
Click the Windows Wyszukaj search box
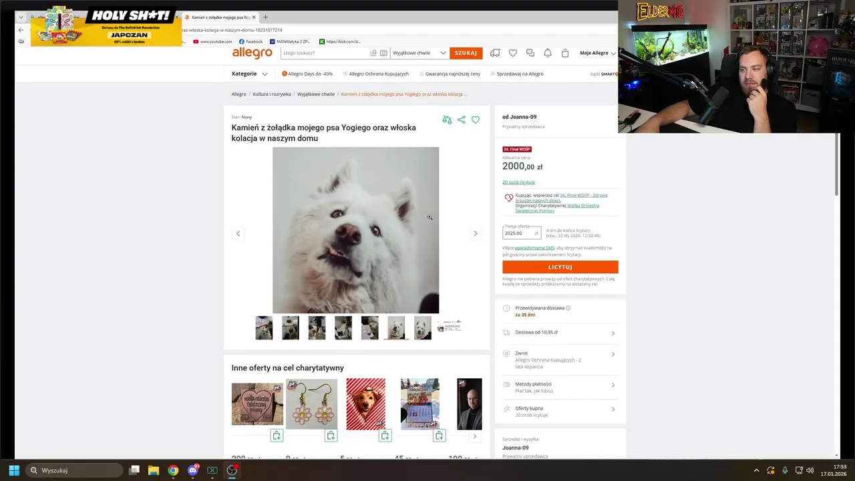click(x=75, y=470)
